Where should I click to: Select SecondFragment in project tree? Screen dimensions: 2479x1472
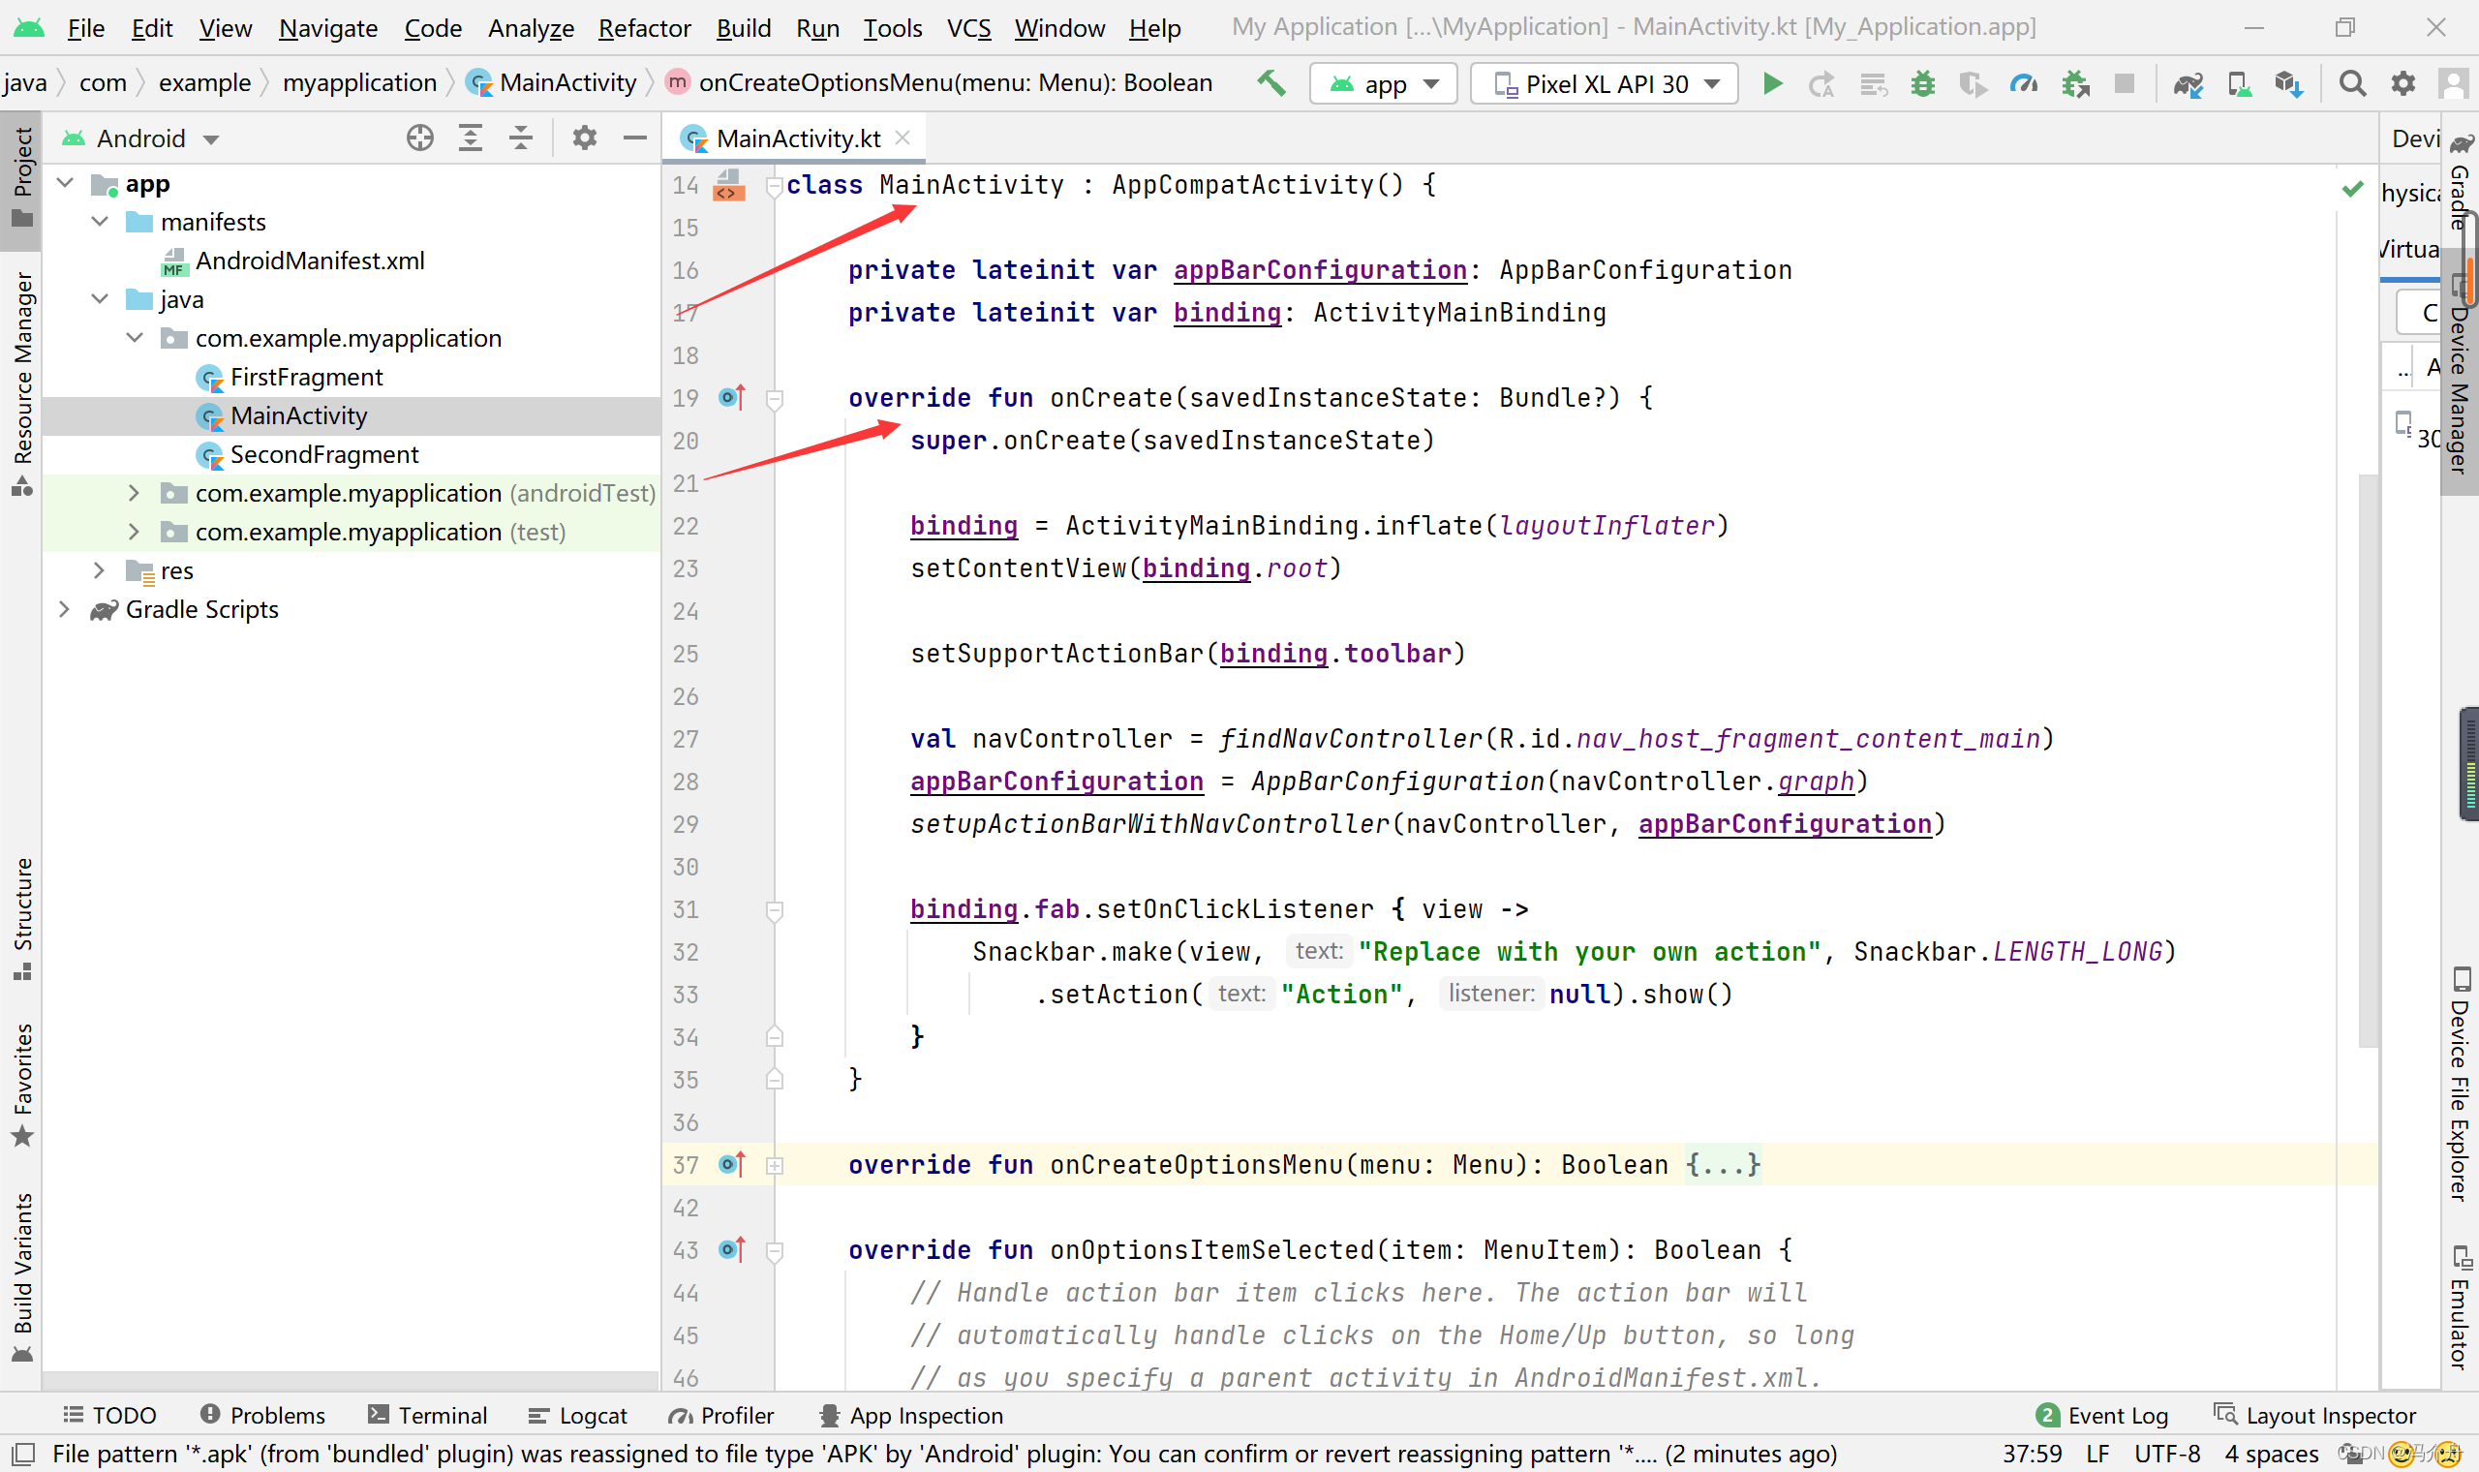(324, 454)
